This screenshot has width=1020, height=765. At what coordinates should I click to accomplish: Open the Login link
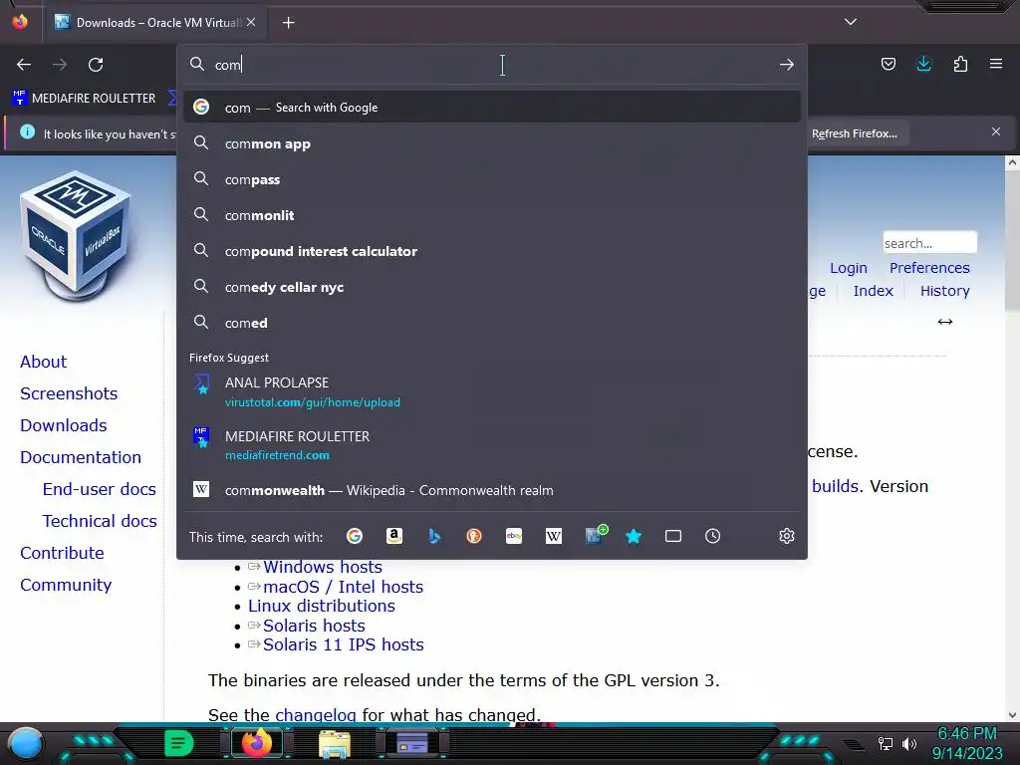[849, 268]
